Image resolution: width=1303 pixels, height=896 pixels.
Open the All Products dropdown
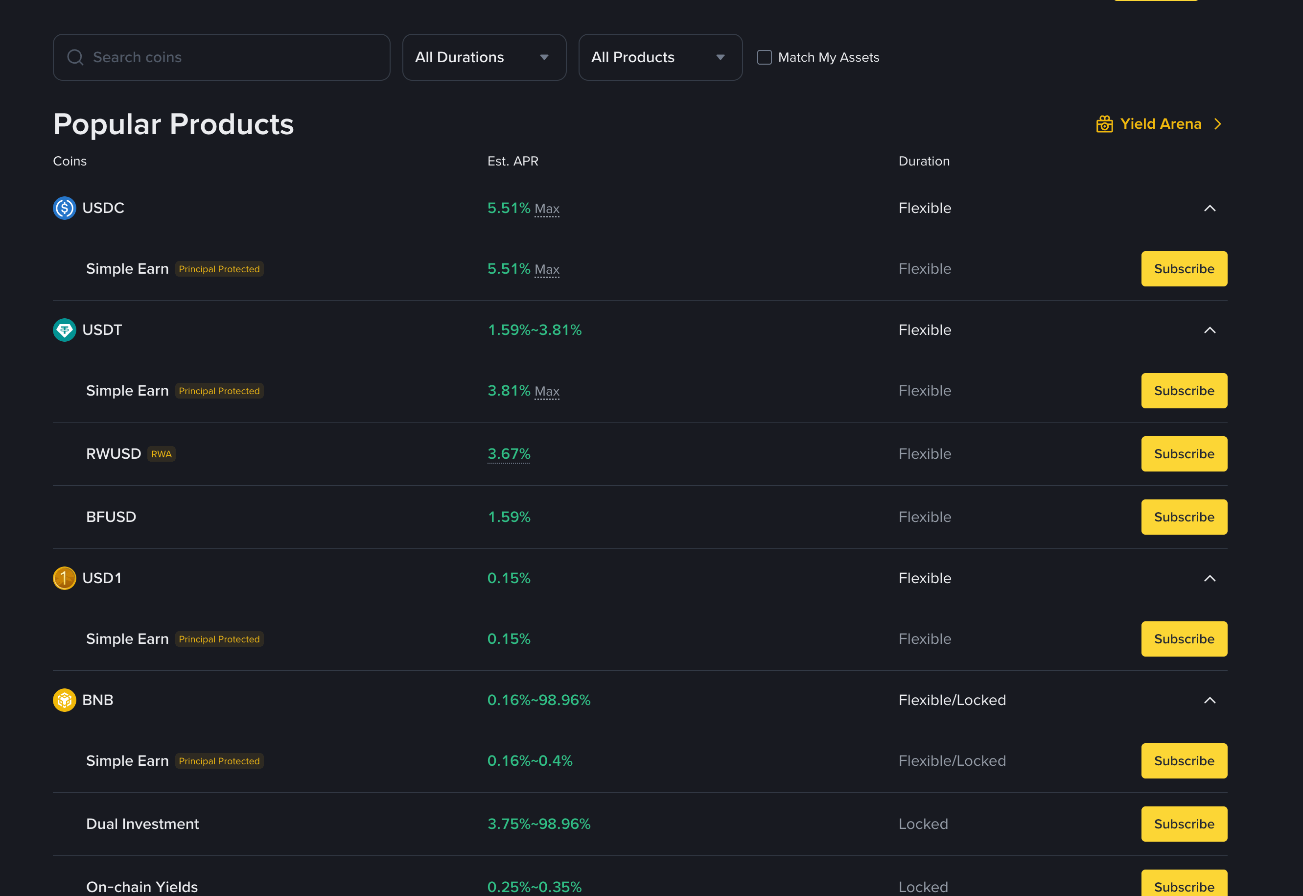(660, 57)
